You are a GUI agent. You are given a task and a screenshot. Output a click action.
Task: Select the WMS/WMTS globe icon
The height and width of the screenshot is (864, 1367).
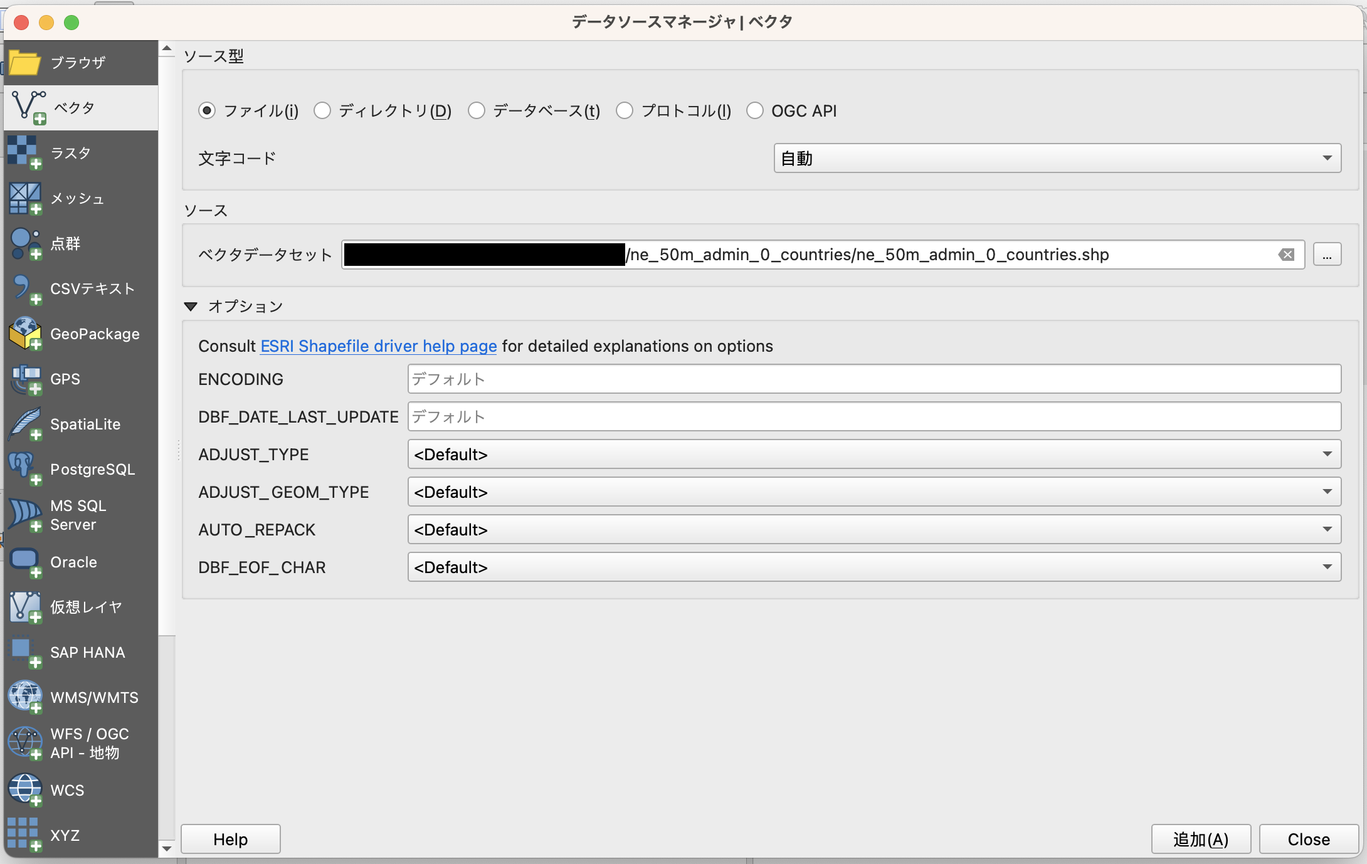(25, 697)
